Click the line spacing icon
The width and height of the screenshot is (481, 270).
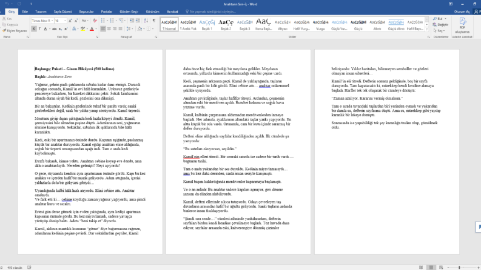click(129, 29)
